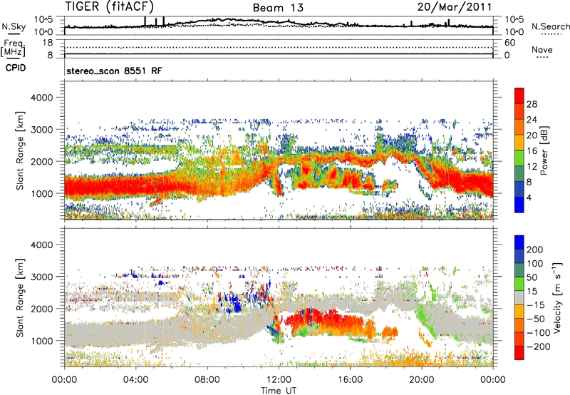Select the stereo_scan 8551 RF text

[x=114, y=71]
